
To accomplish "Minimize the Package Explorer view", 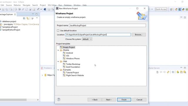I will (33, 14).
